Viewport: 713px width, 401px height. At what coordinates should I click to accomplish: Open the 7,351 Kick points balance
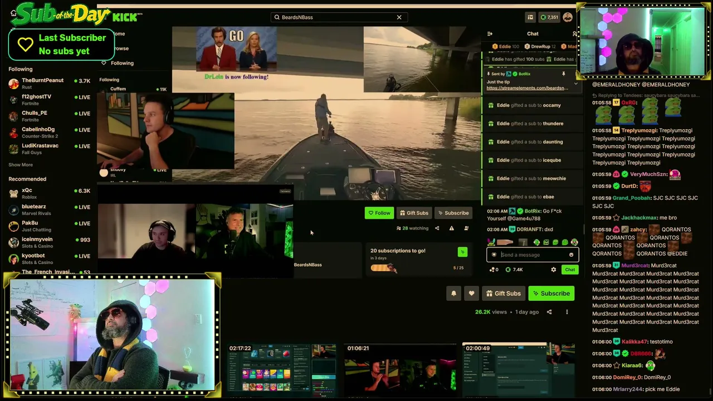pyautogui.click(x=549, y=17)
